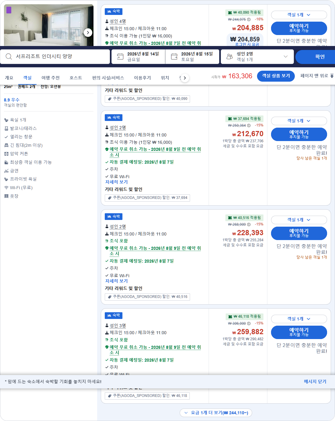Select the 객실 tab
The height and width of the screenshot is (421, 335).
tap(27, 78)
